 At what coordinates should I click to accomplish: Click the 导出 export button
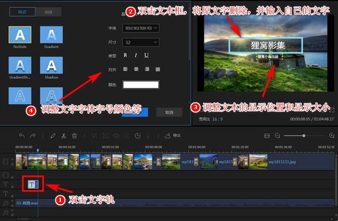click(x=172, y=136)
